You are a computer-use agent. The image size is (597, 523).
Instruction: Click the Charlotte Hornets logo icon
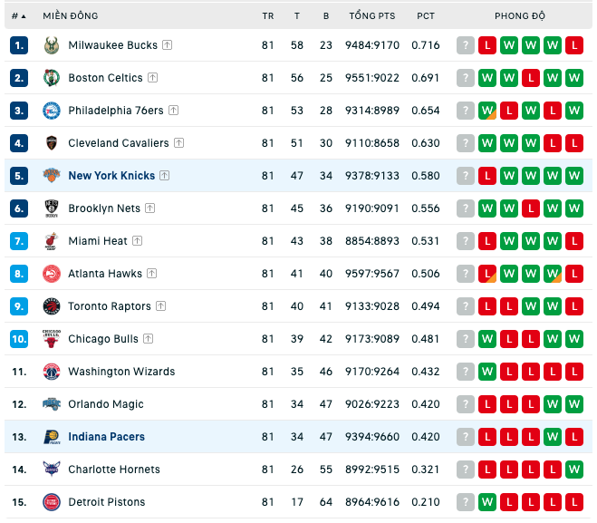point(52,470)
